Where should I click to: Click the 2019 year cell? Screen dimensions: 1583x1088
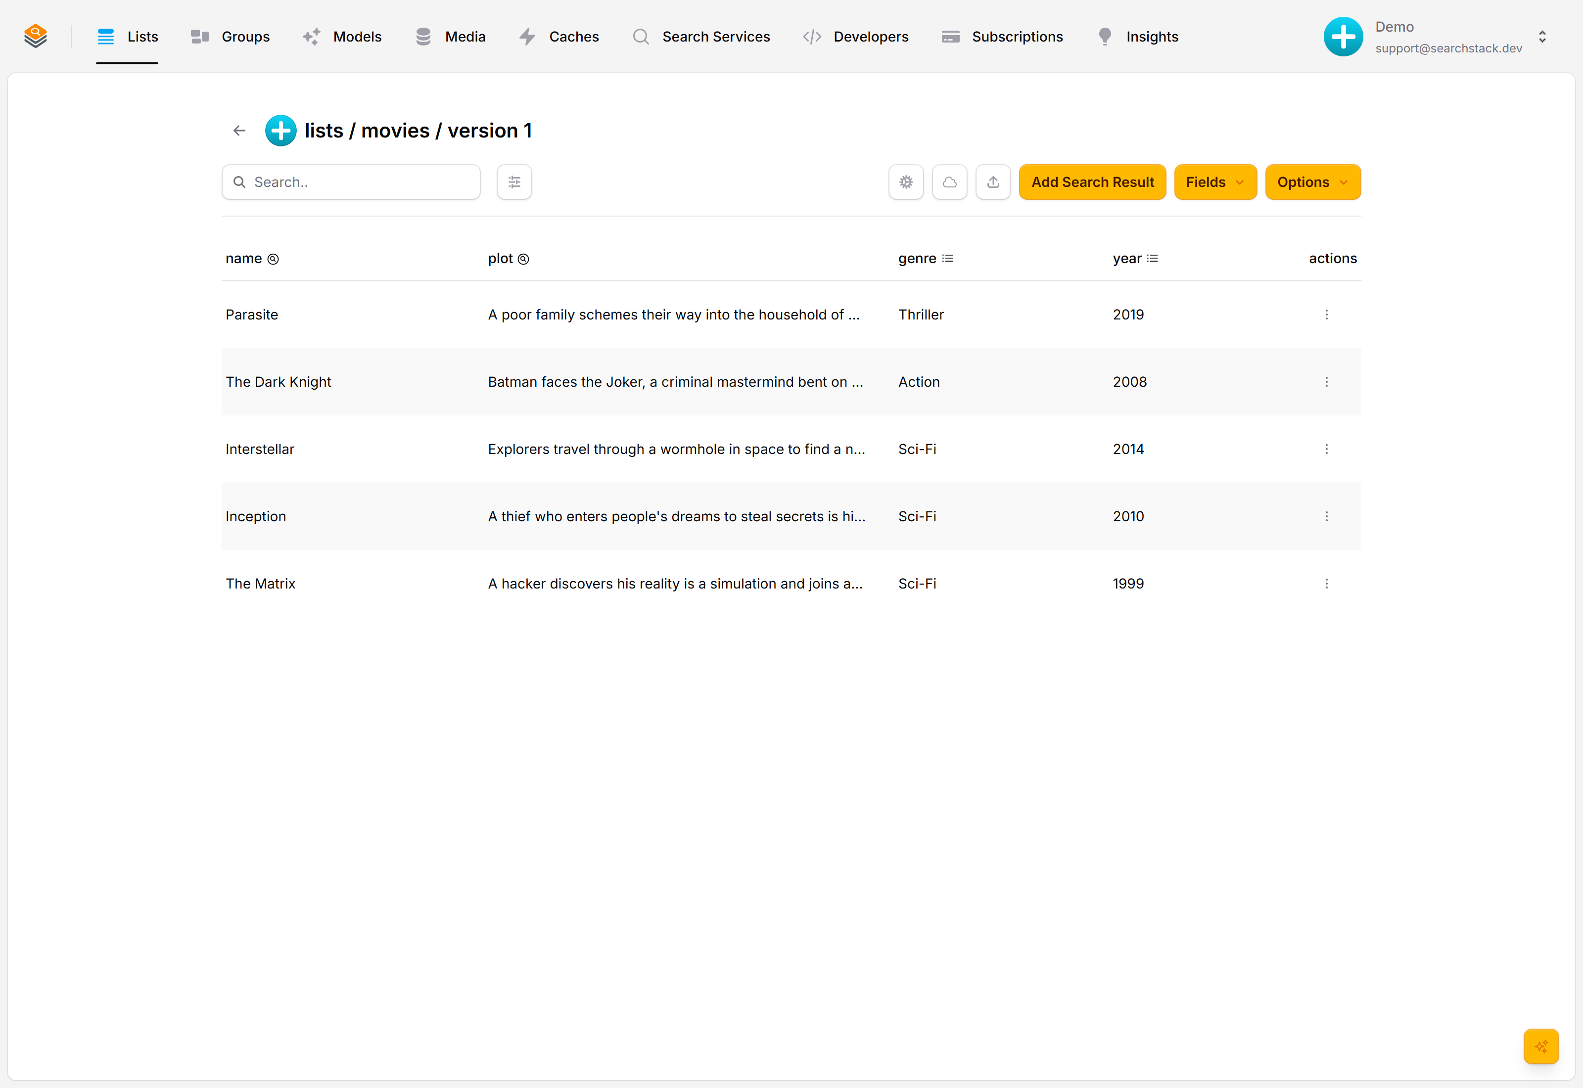(x=1128, y=314)
